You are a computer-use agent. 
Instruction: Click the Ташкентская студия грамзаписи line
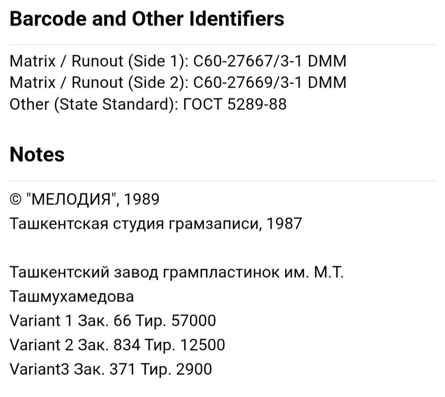click(x=156, y=224)
